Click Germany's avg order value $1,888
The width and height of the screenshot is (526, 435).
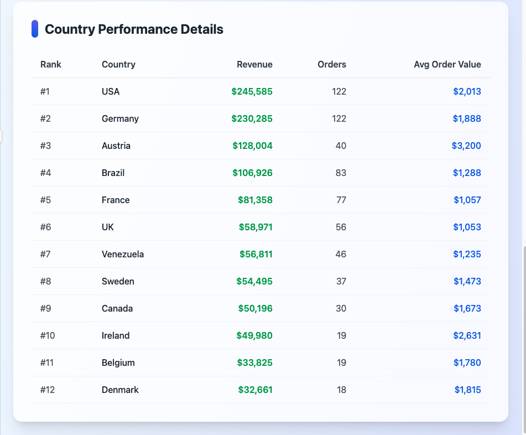click(x=467, y=118)
